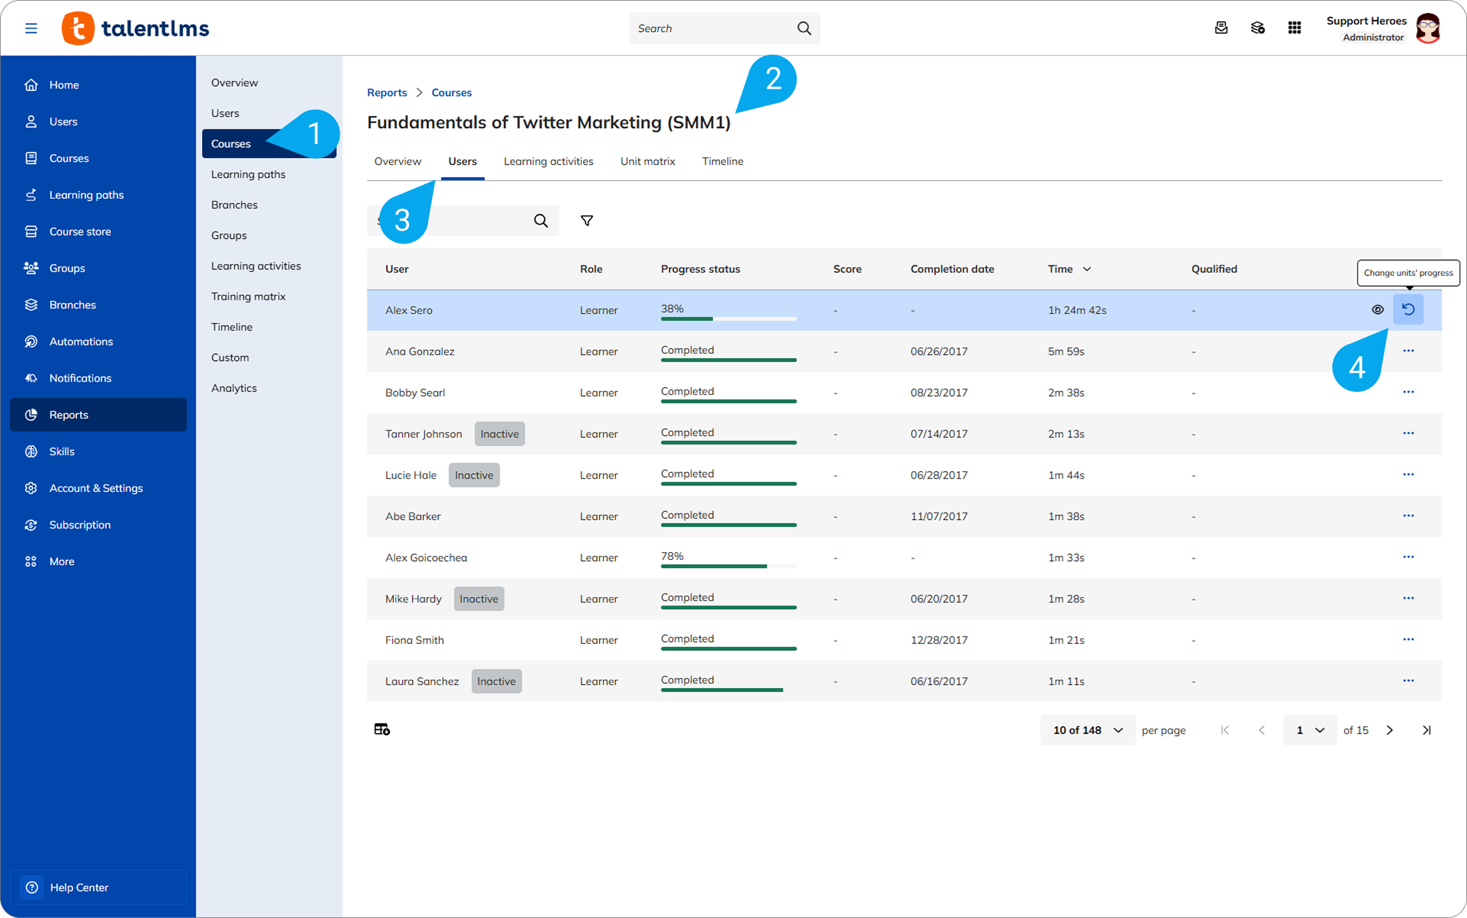Viewport: 1467px width, 918px height.
Task: Click the Reports breadcrumb link
Action: (x=387, y=92)
